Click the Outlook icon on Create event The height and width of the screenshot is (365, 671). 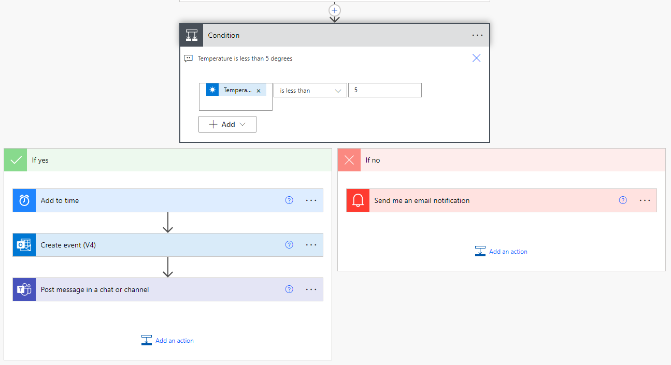24,245
